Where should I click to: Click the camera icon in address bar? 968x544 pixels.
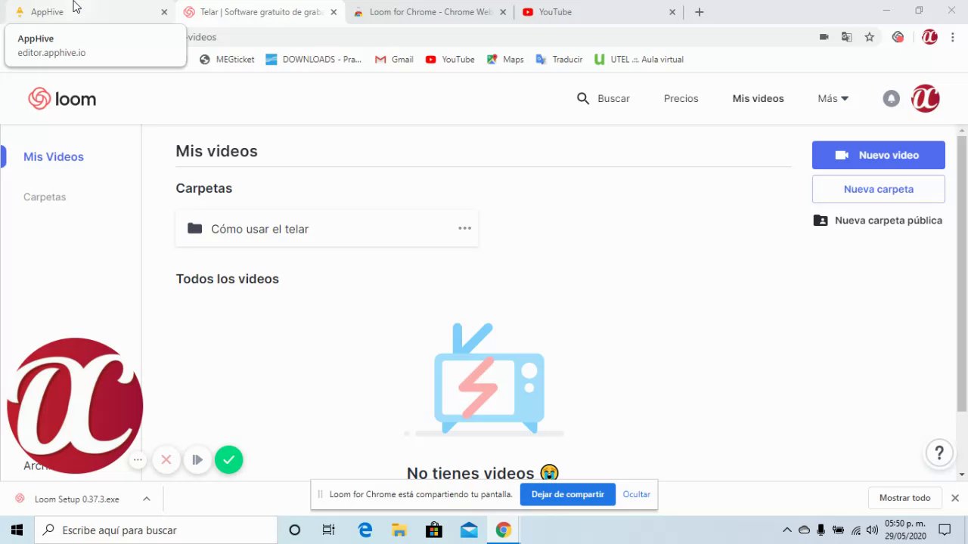coord(824,37)
